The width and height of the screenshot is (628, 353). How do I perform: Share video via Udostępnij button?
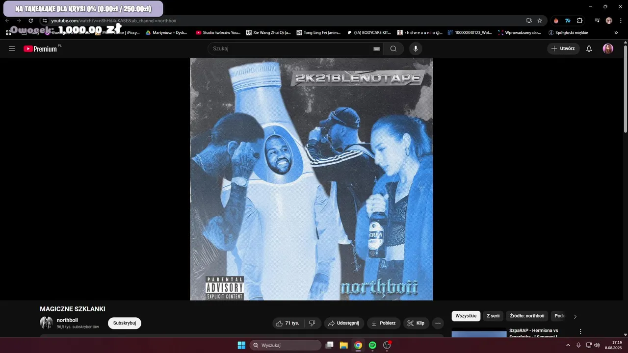[343, 323]
